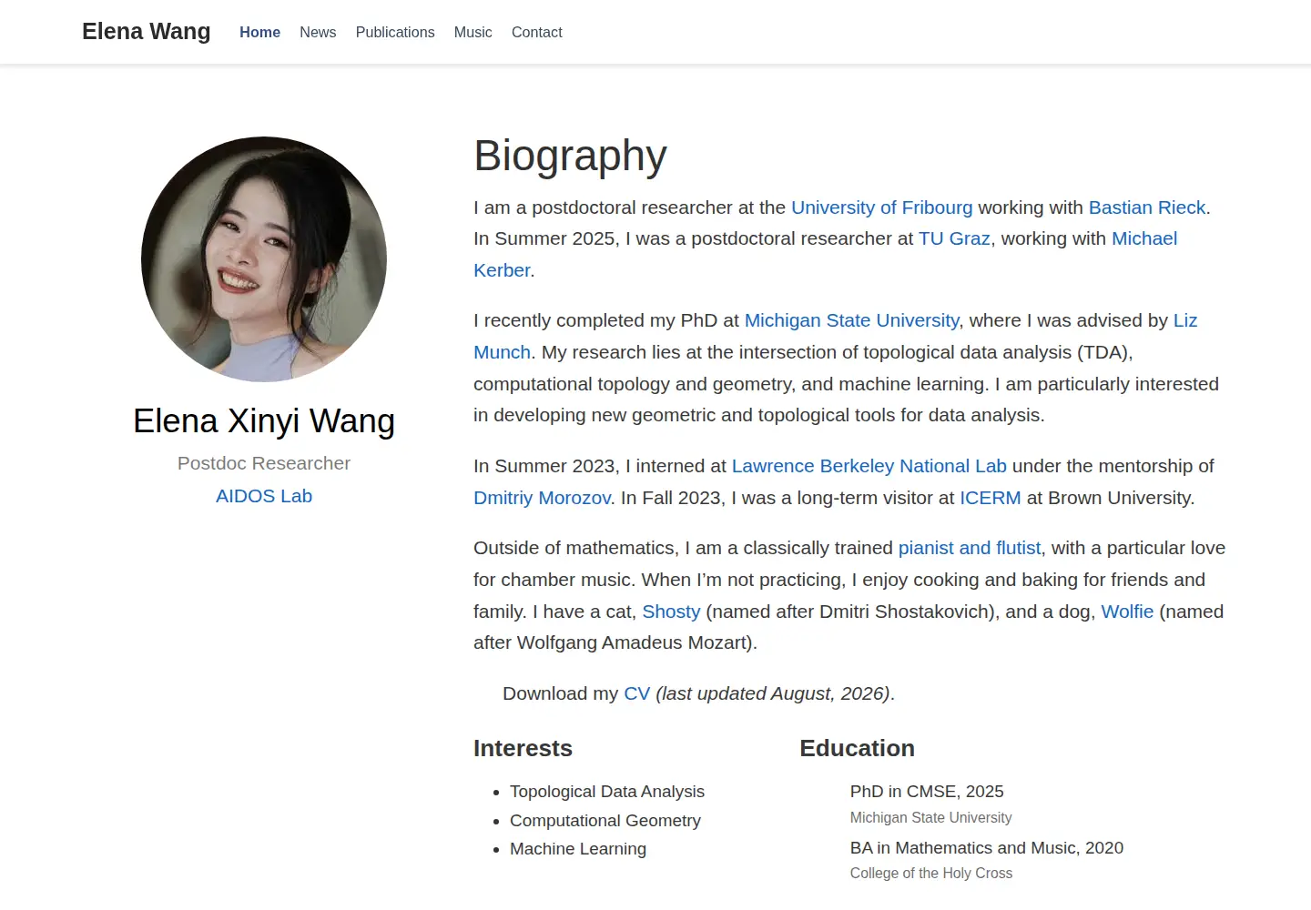Open the Contact section
This screenshot has width=1311, height=910.
click(537, 32)
